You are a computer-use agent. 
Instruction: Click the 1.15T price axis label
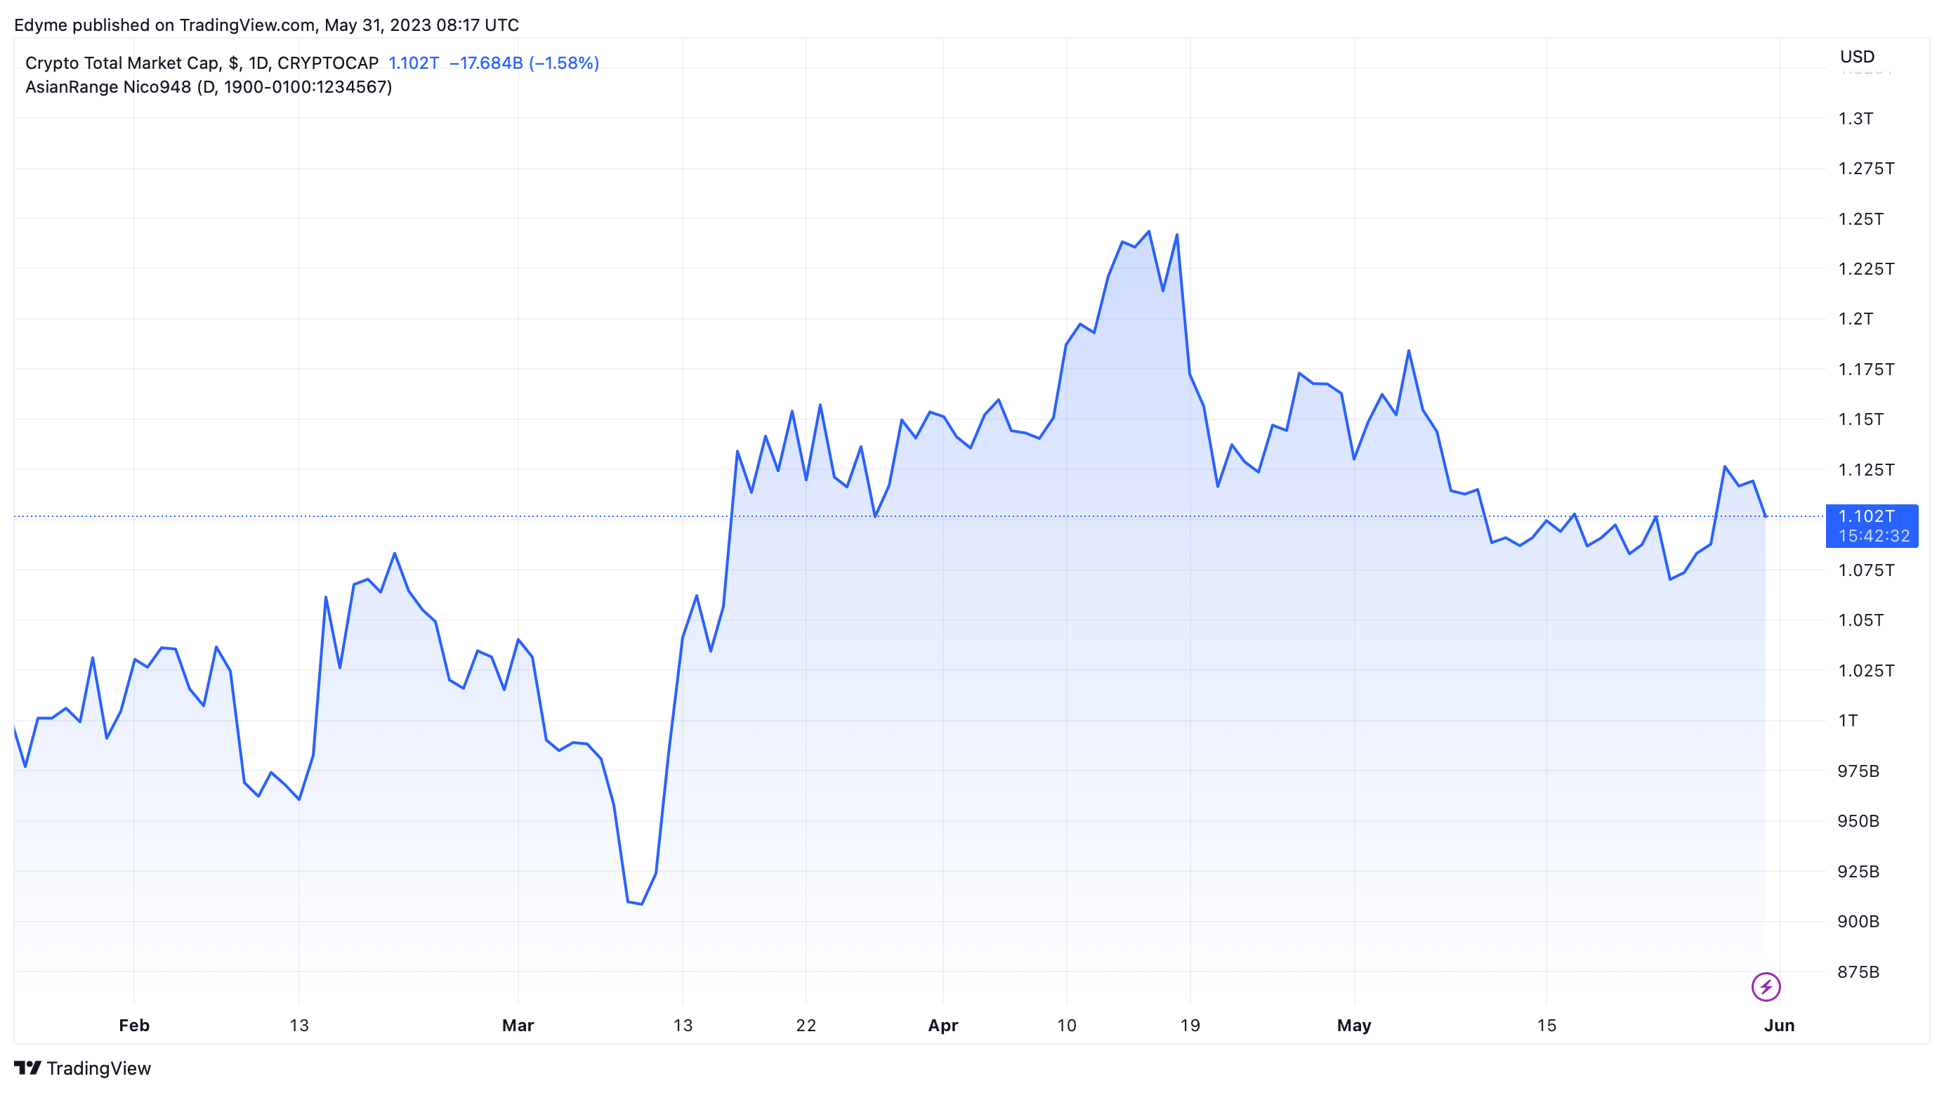(1860, 419)
